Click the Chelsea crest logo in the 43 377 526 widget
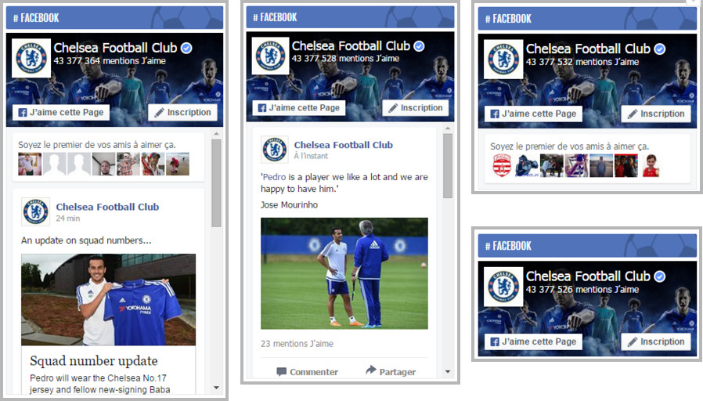The image size is (703, 401). click(503, 287)
